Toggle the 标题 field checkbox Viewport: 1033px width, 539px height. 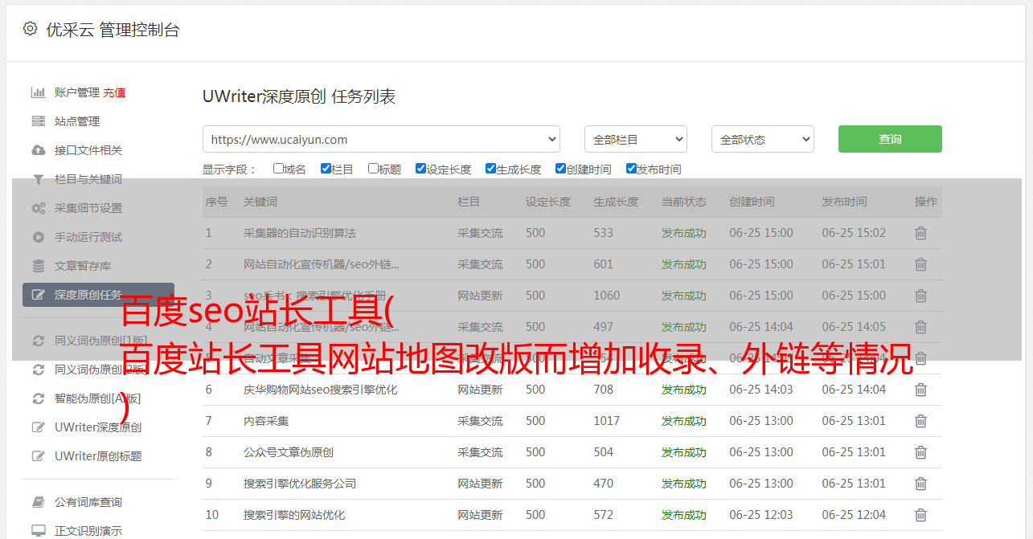click(373, 169)
